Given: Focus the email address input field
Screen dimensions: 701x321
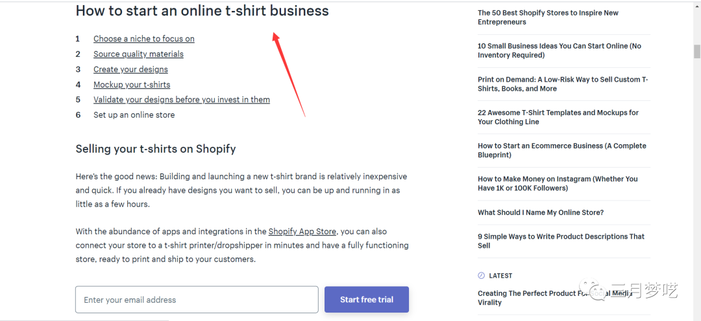Looking at the screenshot, I should coord(197,300).
